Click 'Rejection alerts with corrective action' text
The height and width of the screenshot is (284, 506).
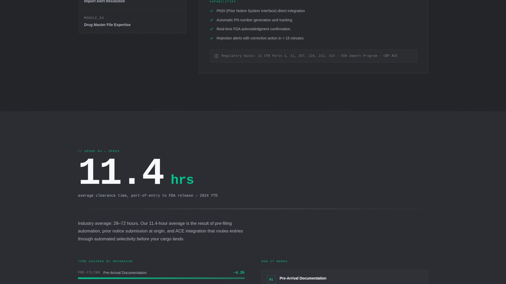click(x=260, y=38)
